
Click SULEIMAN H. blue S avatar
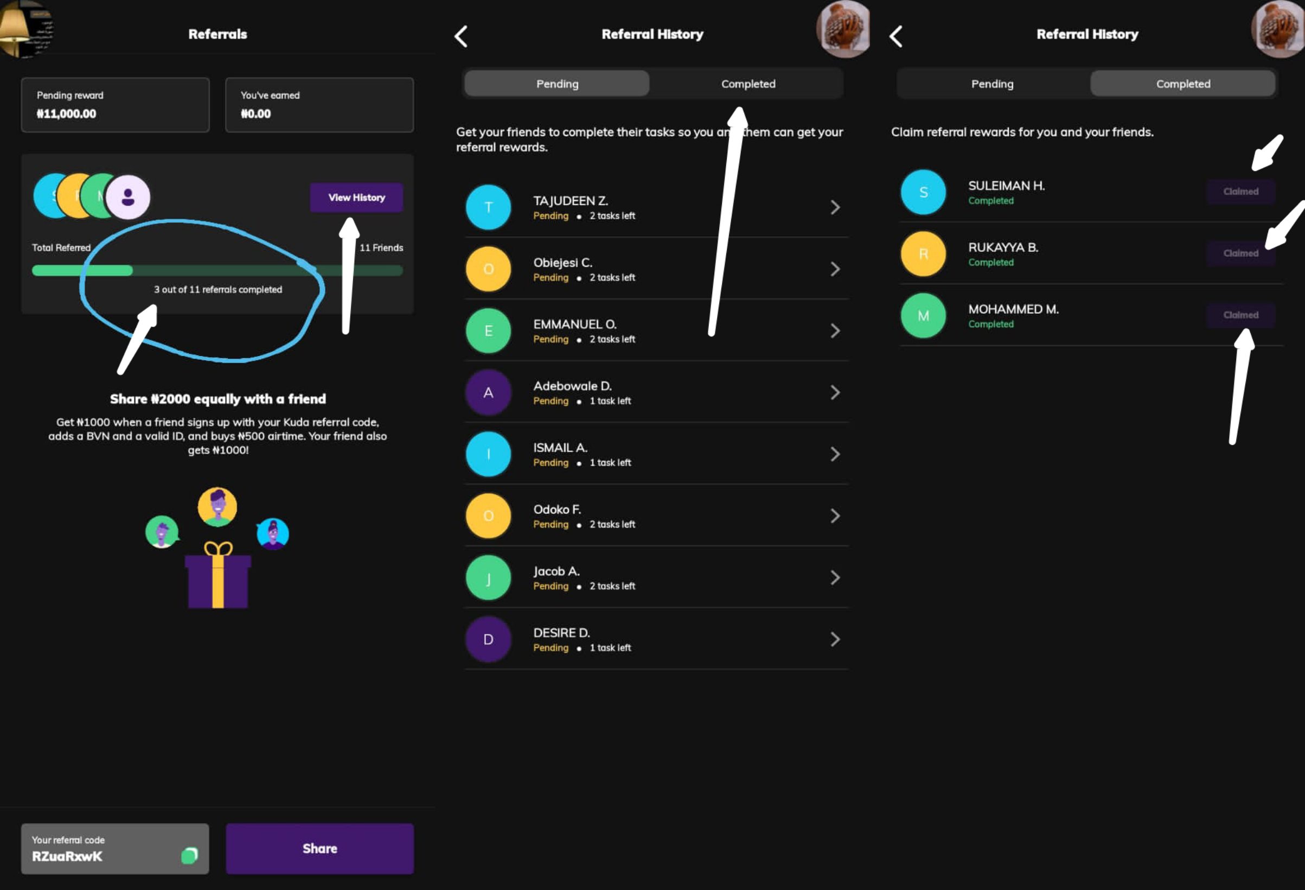pyautogui.click(x=923, y=192)
